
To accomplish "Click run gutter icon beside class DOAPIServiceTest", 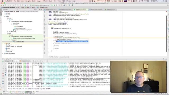I will point(46,25).
